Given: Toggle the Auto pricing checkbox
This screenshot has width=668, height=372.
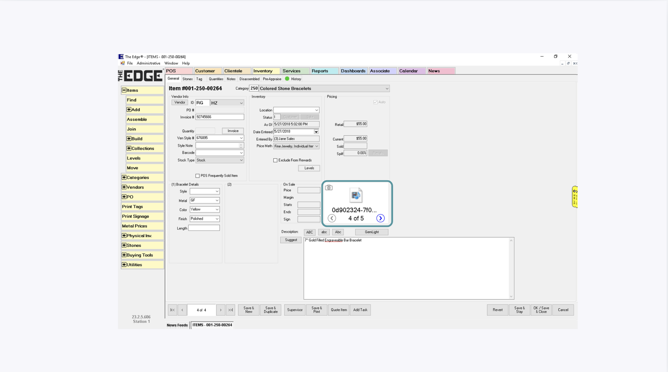Looking at the screenshot, I should tap(375, 102).
